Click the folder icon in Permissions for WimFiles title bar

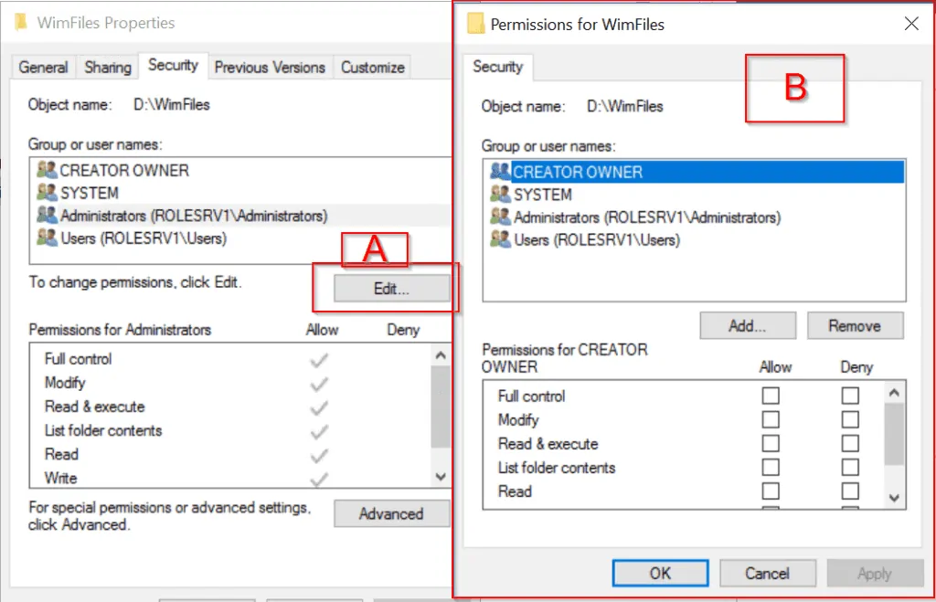(x=475, y=24)
